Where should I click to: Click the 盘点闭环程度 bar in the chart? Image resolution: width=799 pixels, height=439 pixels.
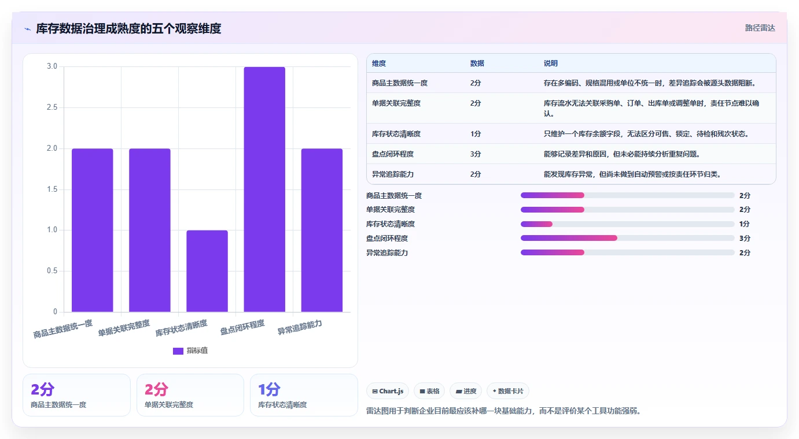[x=264, y=189]
